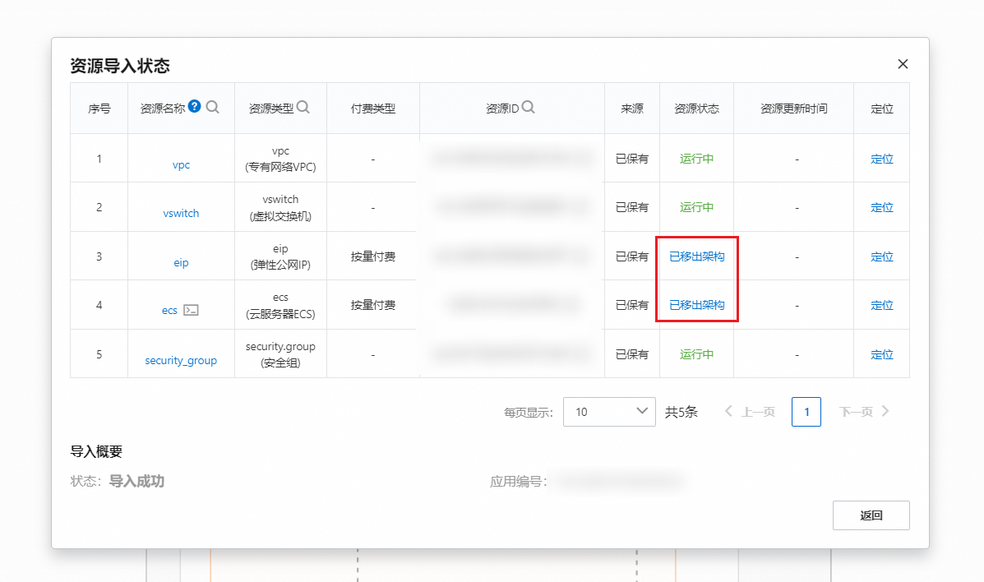This screenshot has width=984, height=582.
Task: Search by resource name magnifier icon
Action: tap(213, 107)
